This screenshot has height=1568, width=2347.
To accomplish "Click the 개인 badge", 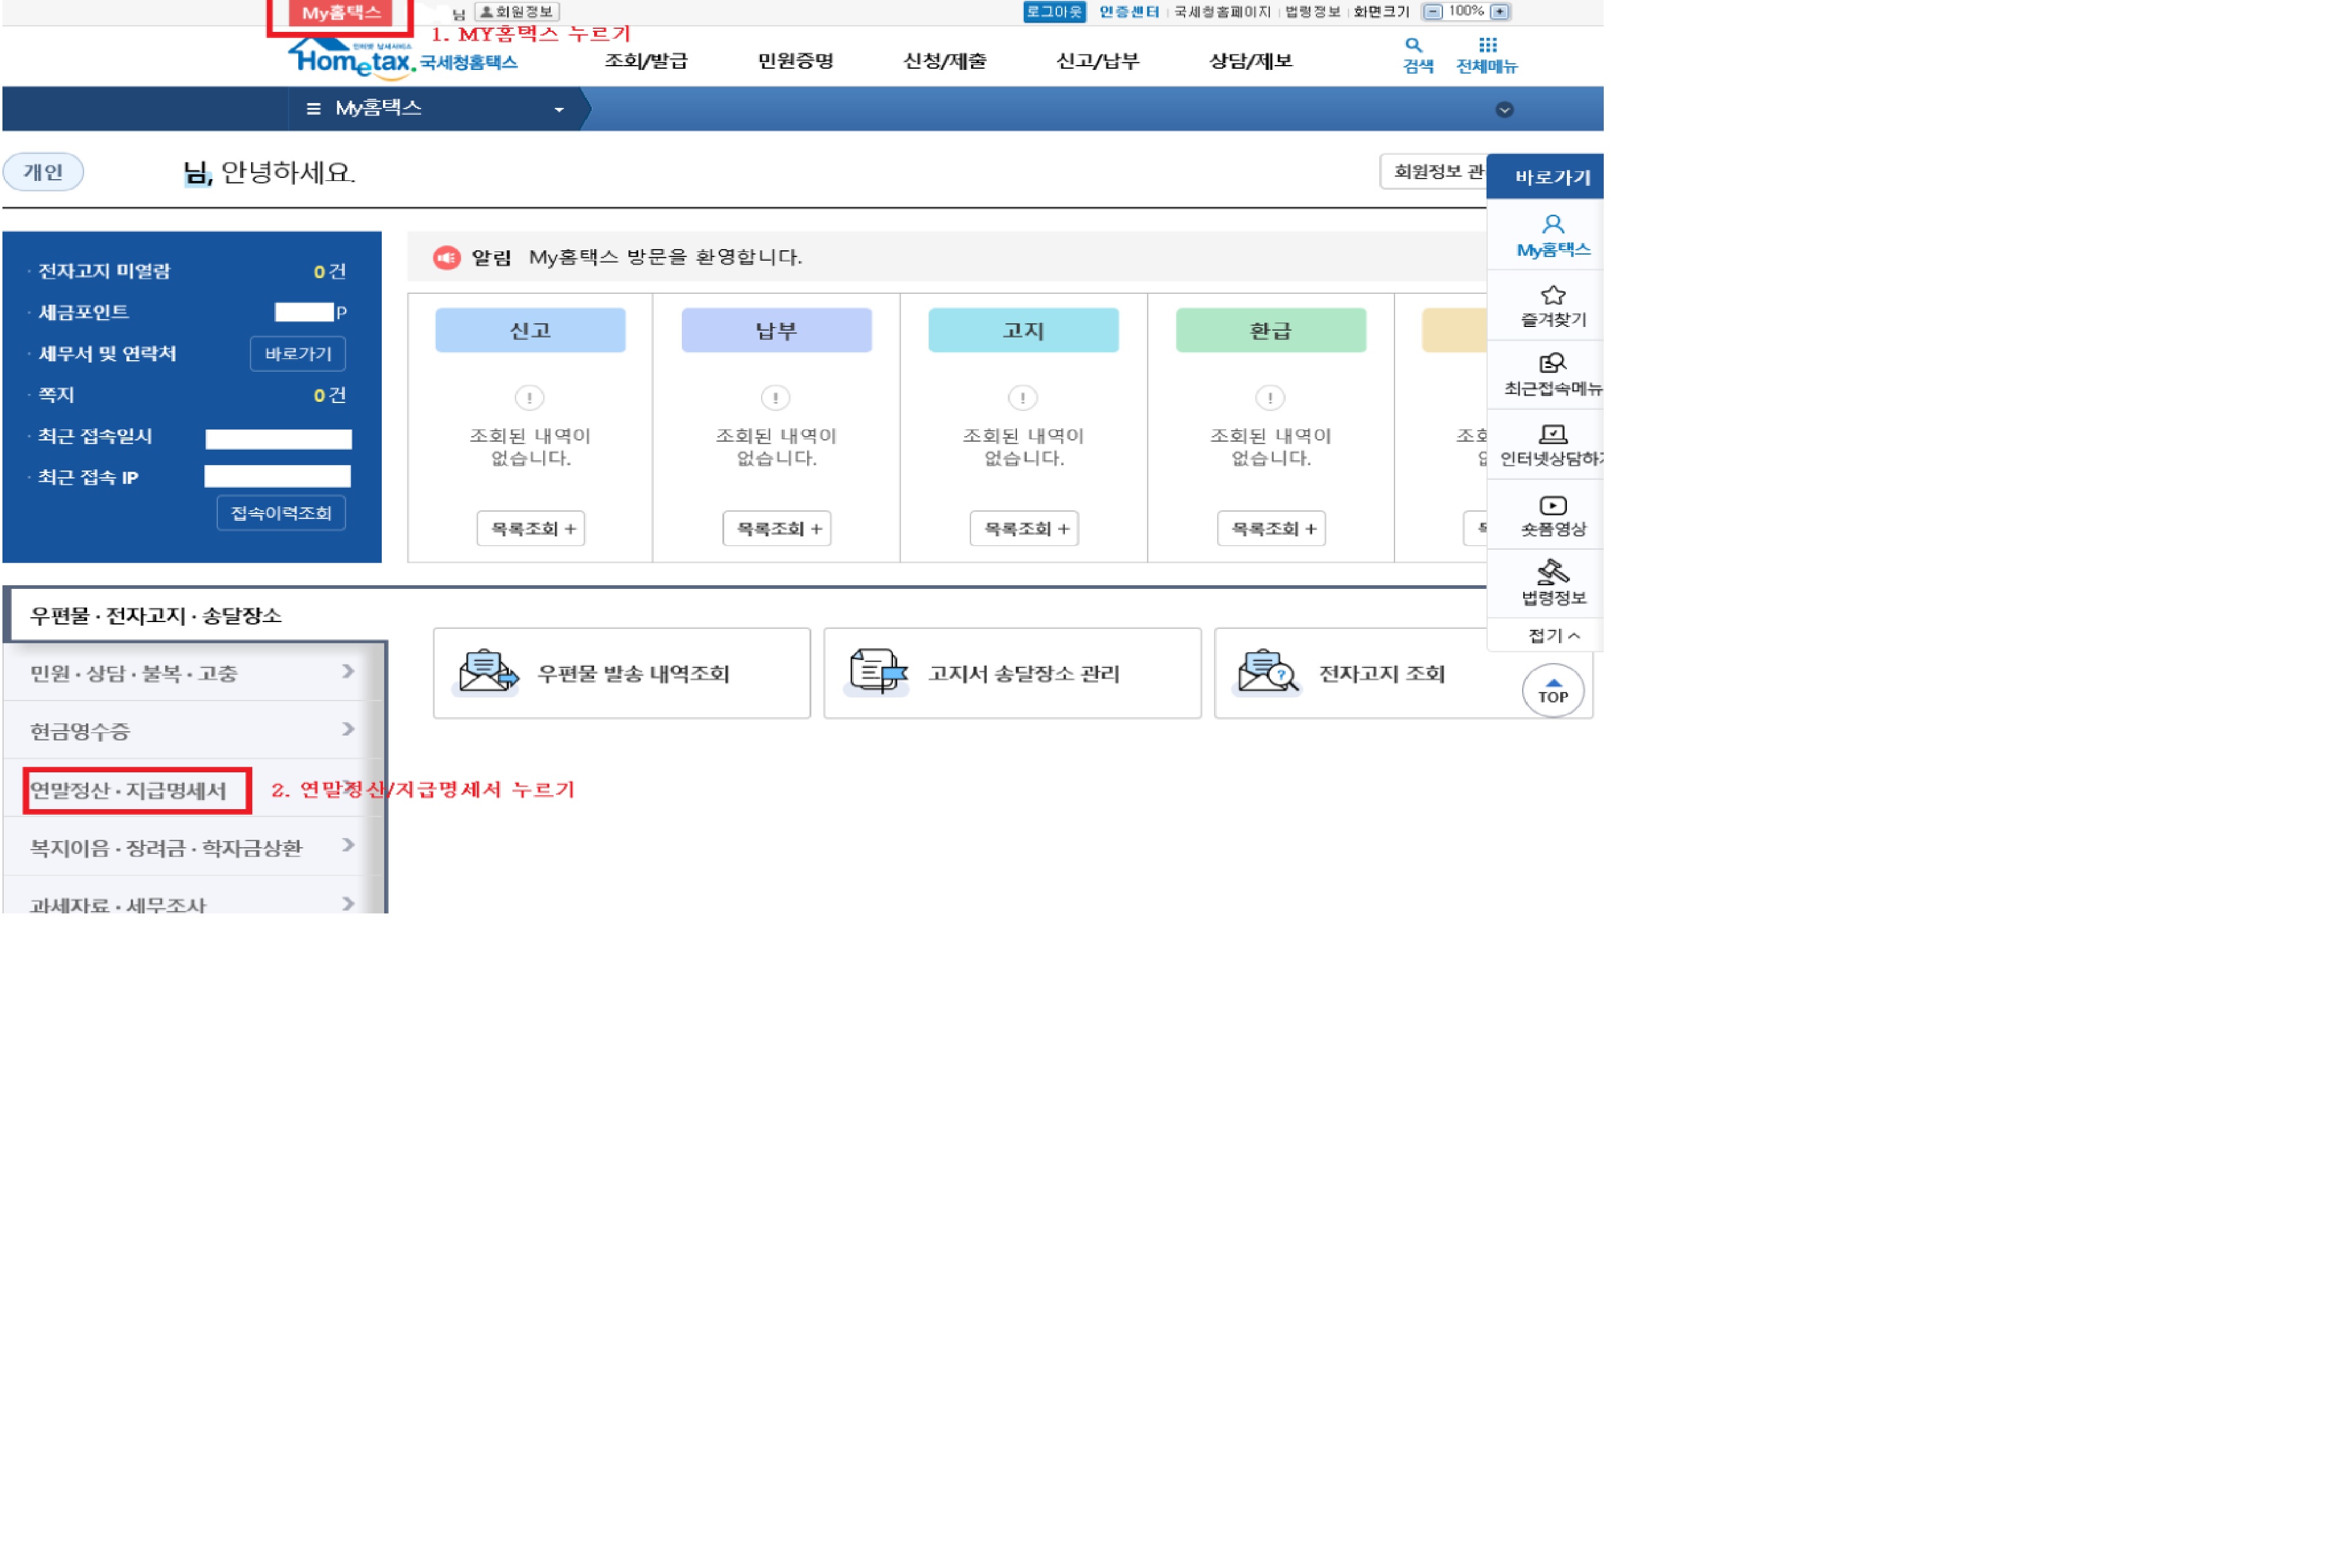I will pos(43,172).
